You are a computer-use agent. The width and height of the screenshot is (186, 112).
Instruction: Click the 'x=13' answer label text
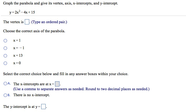(x=18, y=56)
